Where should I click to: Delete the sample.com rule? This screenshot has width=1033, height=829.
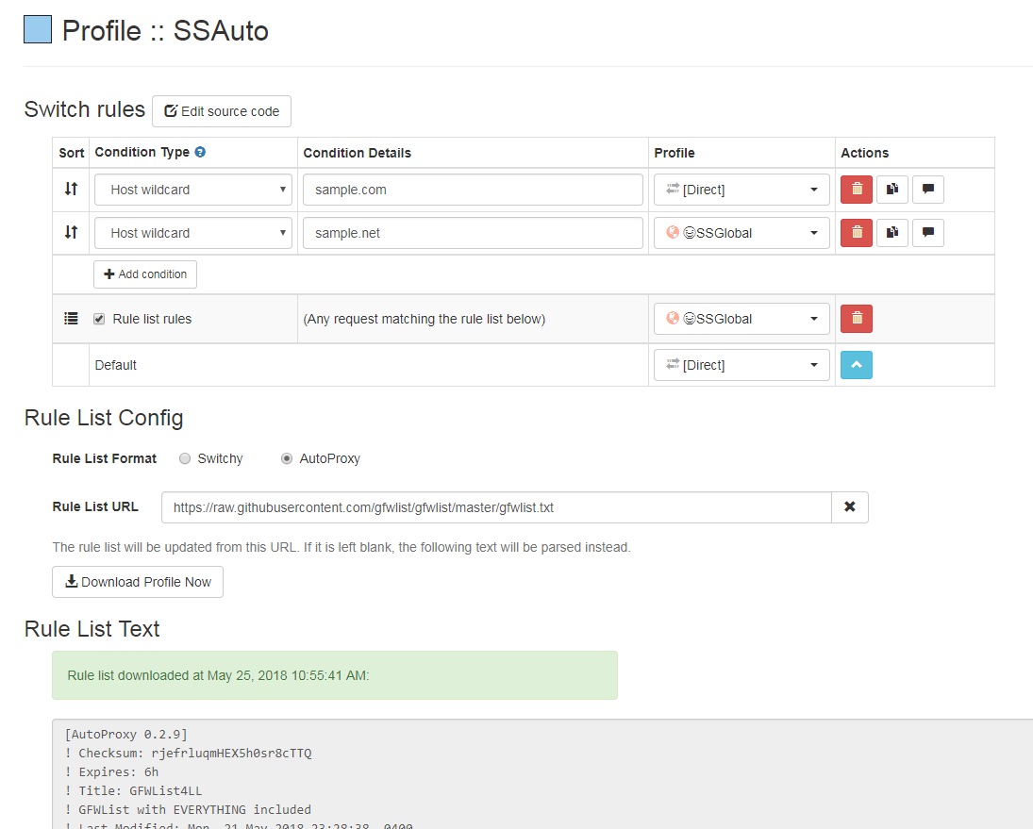click(x=856, y=189)
